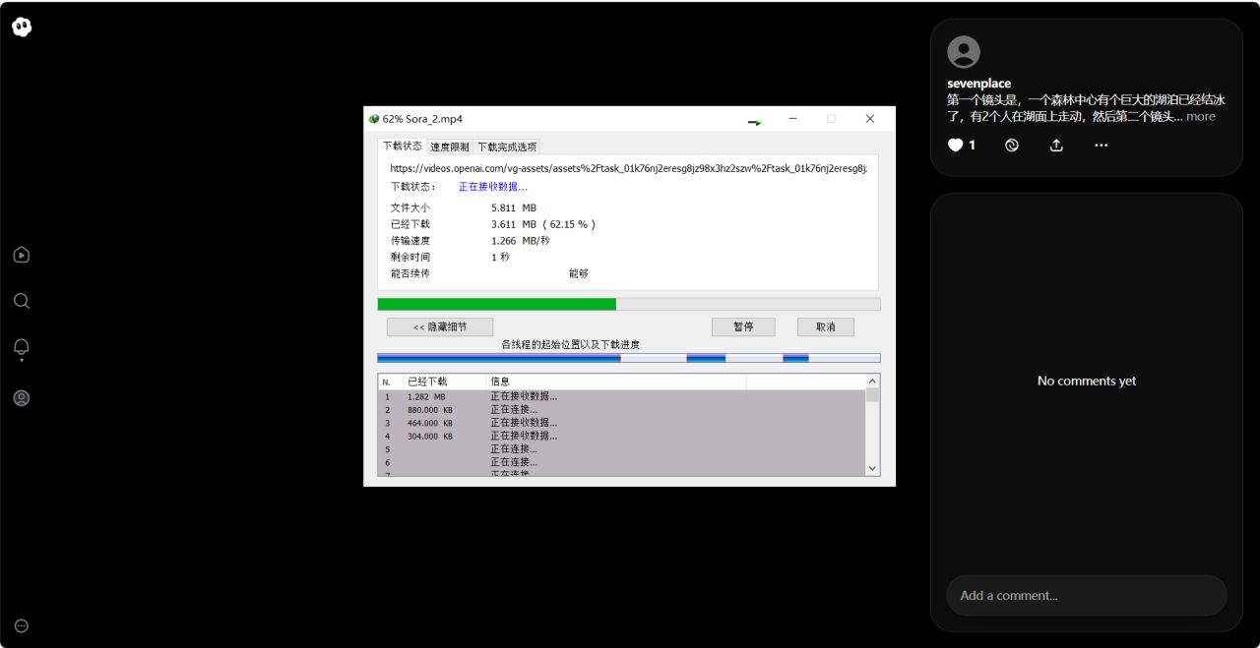Open sevenplace's profile via username

pyautogui.click(x=979, y=84)
